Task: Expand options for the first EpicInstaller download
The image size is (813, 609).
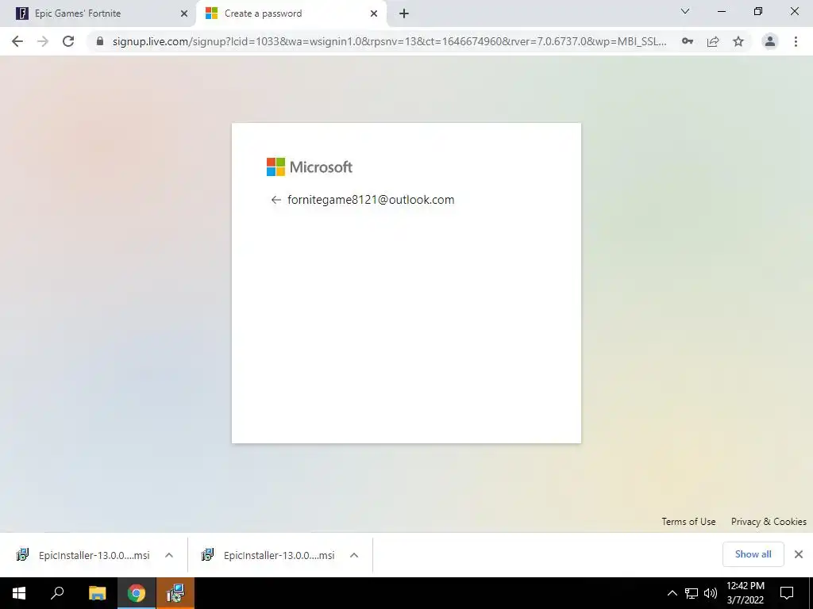Action: [169, 555]
